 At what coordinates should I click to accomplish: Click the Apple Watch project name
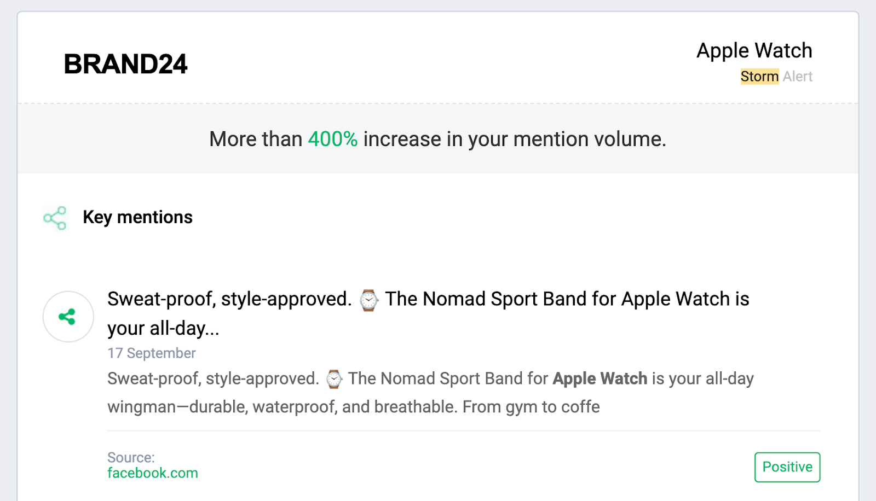click(x=754, y=50)
